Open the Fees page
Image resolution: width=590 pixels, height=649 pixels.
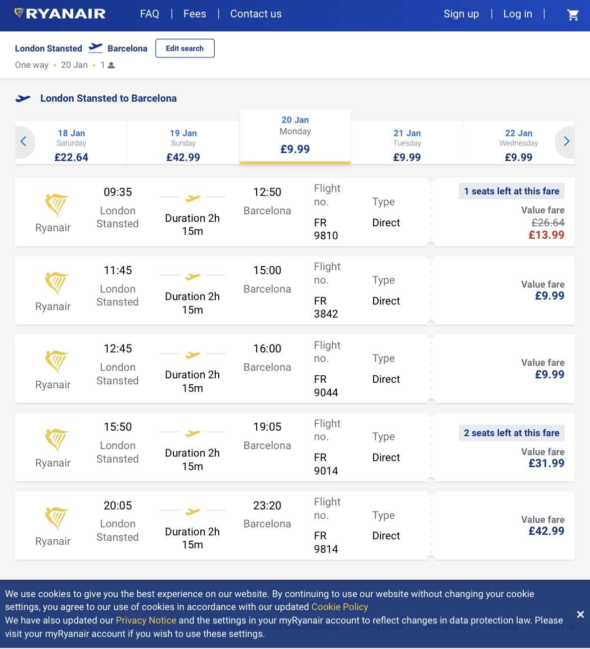click(195, 14)
